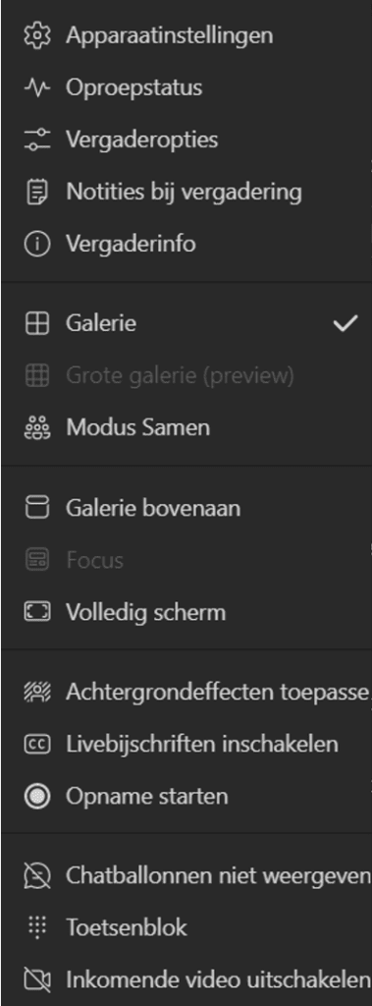Screen dimensions: 372x1006
Task: Open Vergaderinfo text entry
Action: [131, 244]
